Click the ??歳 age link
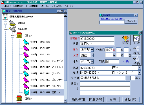 (x=126, y=62)
